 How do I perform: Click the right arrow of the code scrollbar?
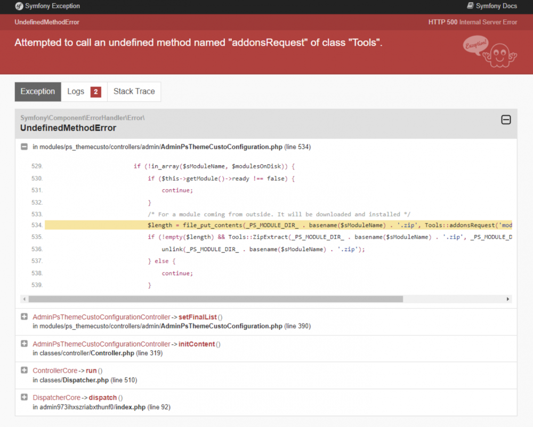tap(508, 300)
